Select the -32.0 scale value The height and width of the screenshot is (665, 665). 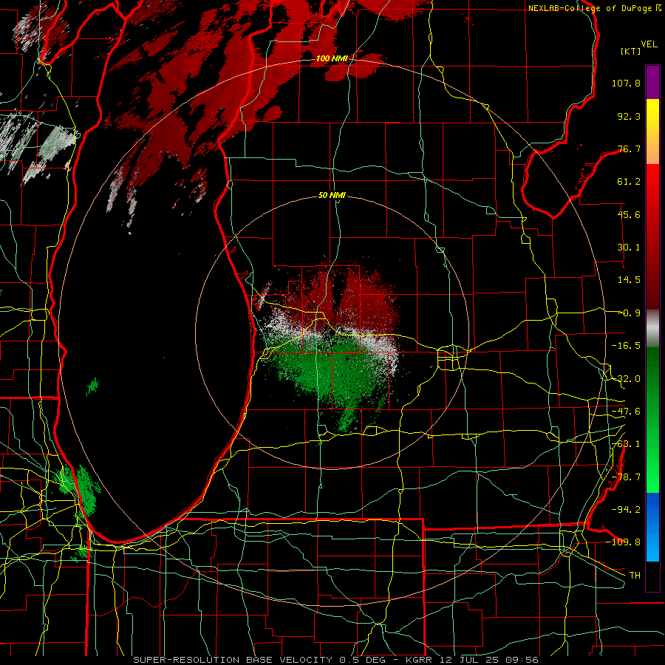click(626, 379)
